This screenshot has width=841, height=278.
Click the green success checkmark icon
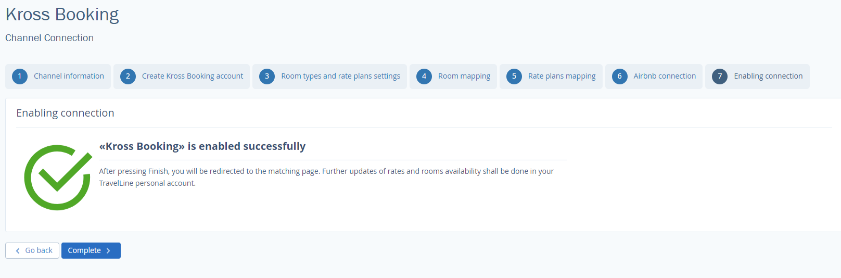click(x=58, y=178)
